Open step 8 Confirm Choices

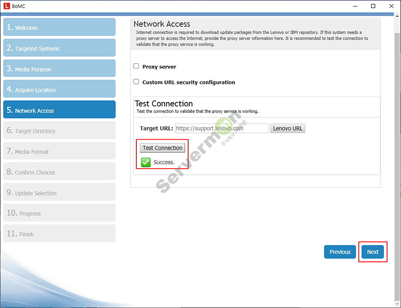59,171
